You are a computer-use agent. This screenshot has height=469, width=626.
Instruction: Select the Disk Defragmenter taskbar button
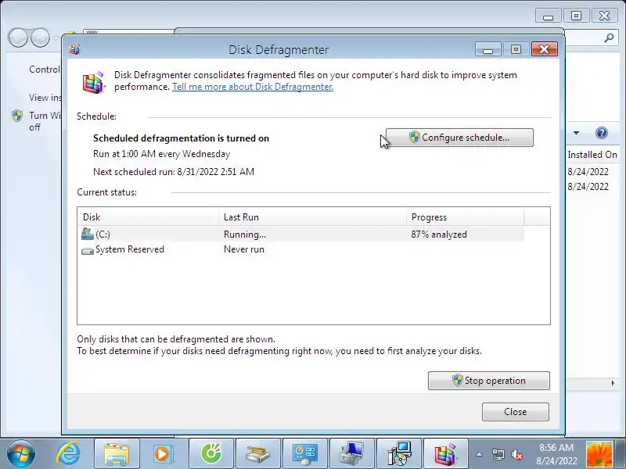pyautogui.click(x=446, y=453)
